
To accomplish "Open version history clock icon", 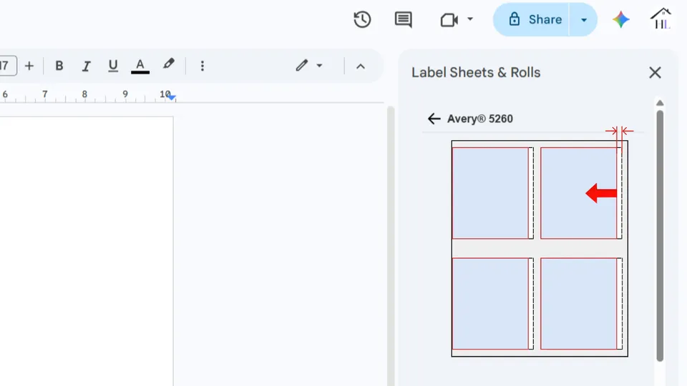I will pyautogui.click(x=362, y=19).
